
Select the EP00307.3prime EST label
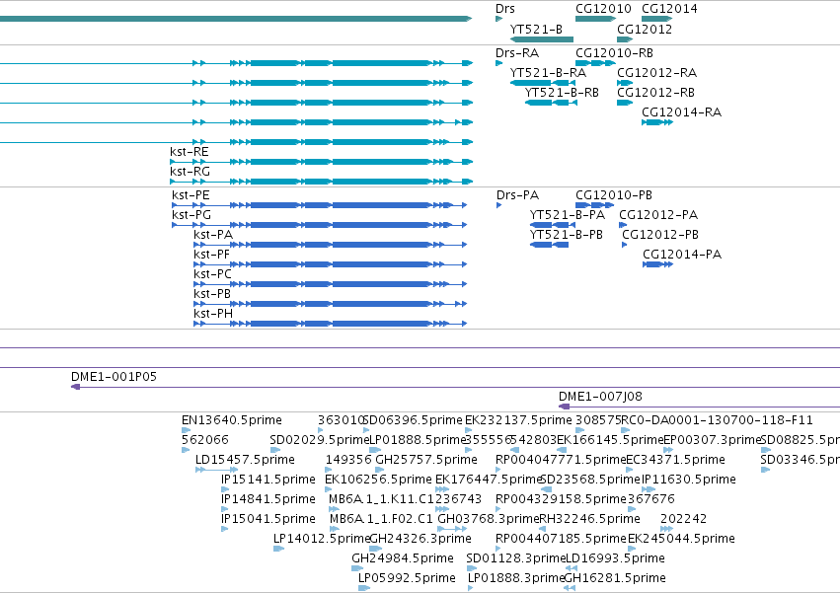713,440
